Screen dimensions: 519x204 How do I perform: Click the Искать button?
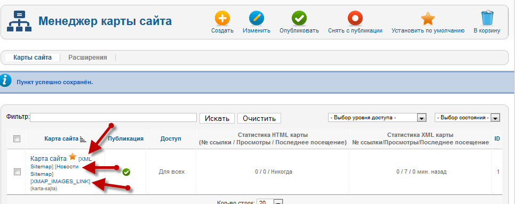pos(217,118)
